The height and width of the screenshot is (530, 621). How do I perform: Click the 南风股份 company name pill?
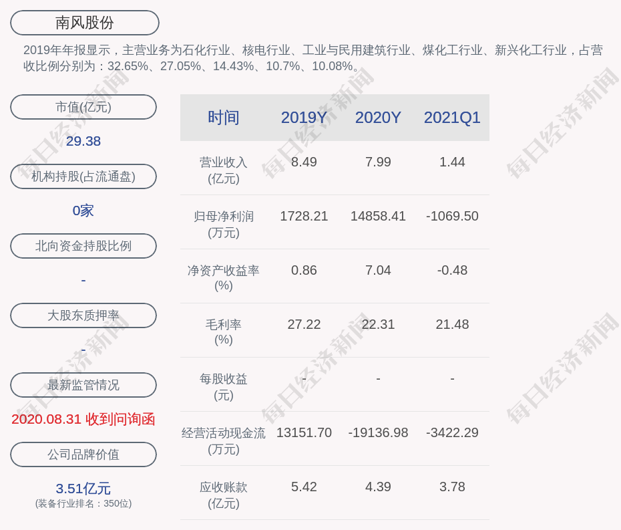(x=85, y=23)
